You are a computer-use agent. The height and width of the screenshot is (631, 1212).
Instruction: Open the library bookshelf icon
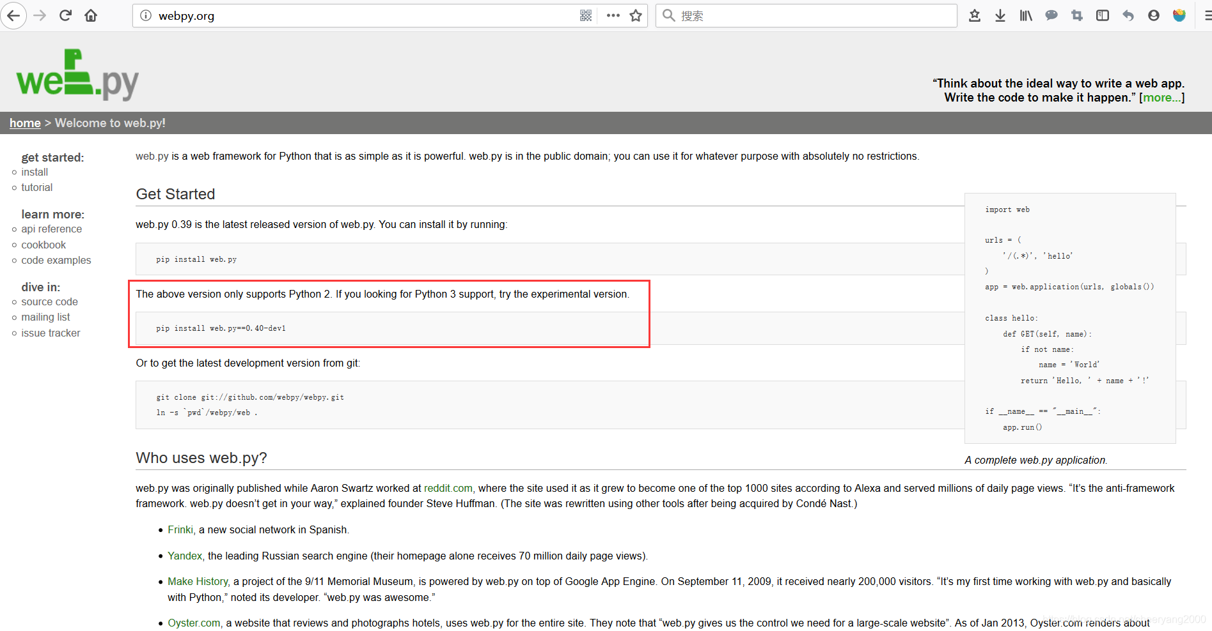click(1026, 15)
